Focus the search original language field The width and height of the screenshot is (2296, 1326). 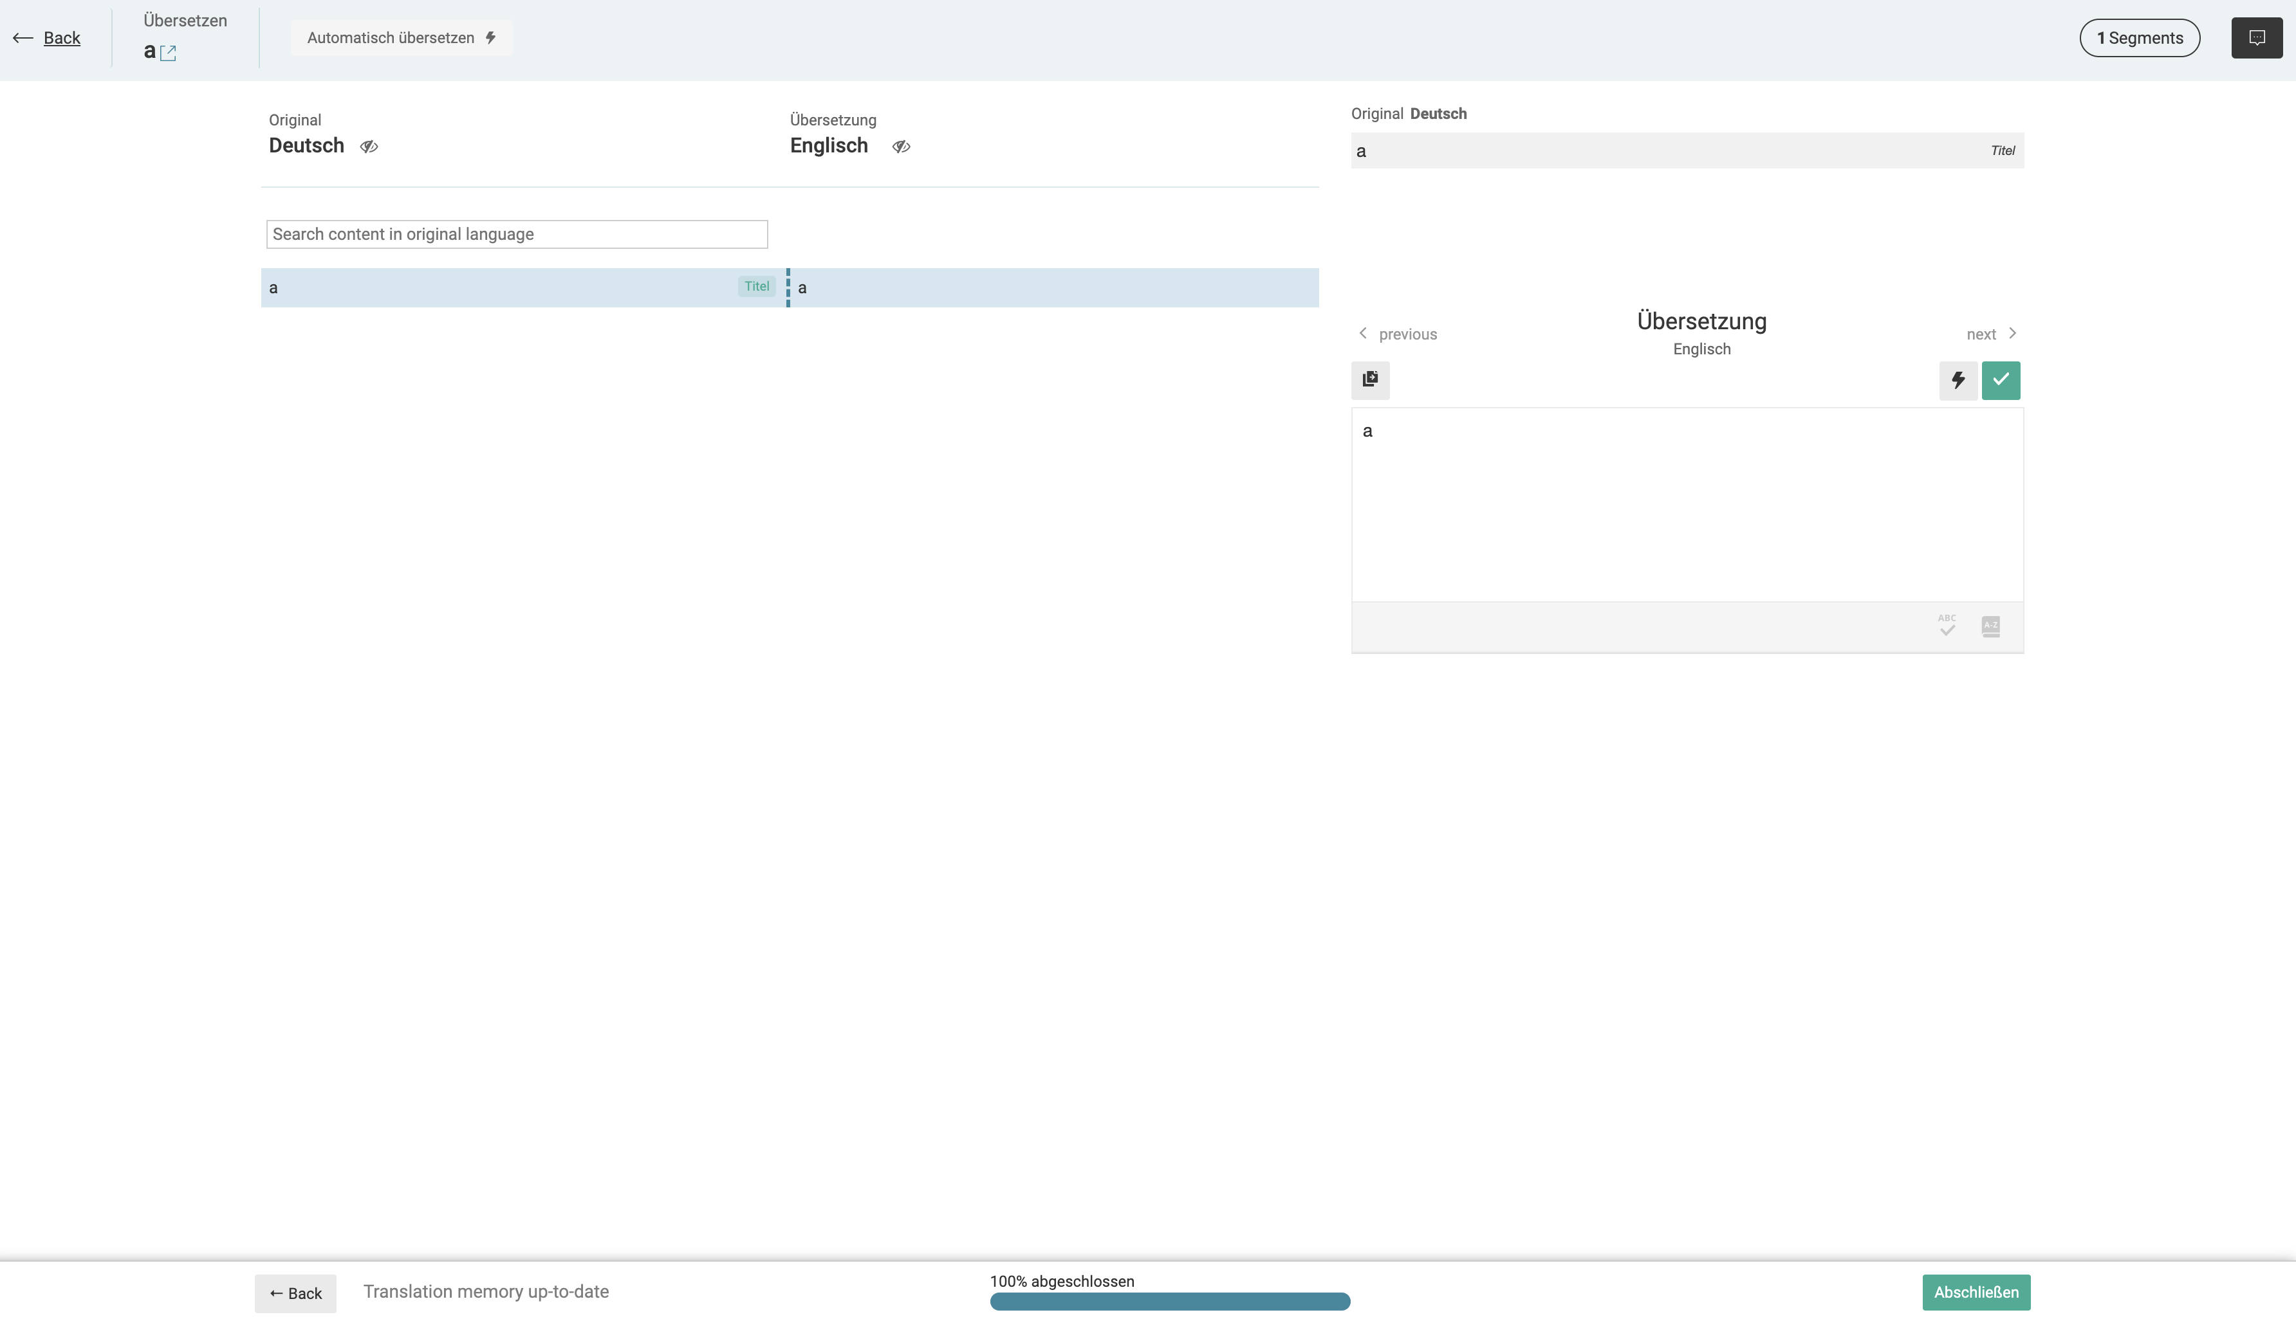point(517,234)
